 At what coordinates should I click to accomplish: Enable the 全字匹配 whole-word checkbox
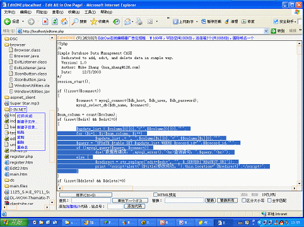269,201
